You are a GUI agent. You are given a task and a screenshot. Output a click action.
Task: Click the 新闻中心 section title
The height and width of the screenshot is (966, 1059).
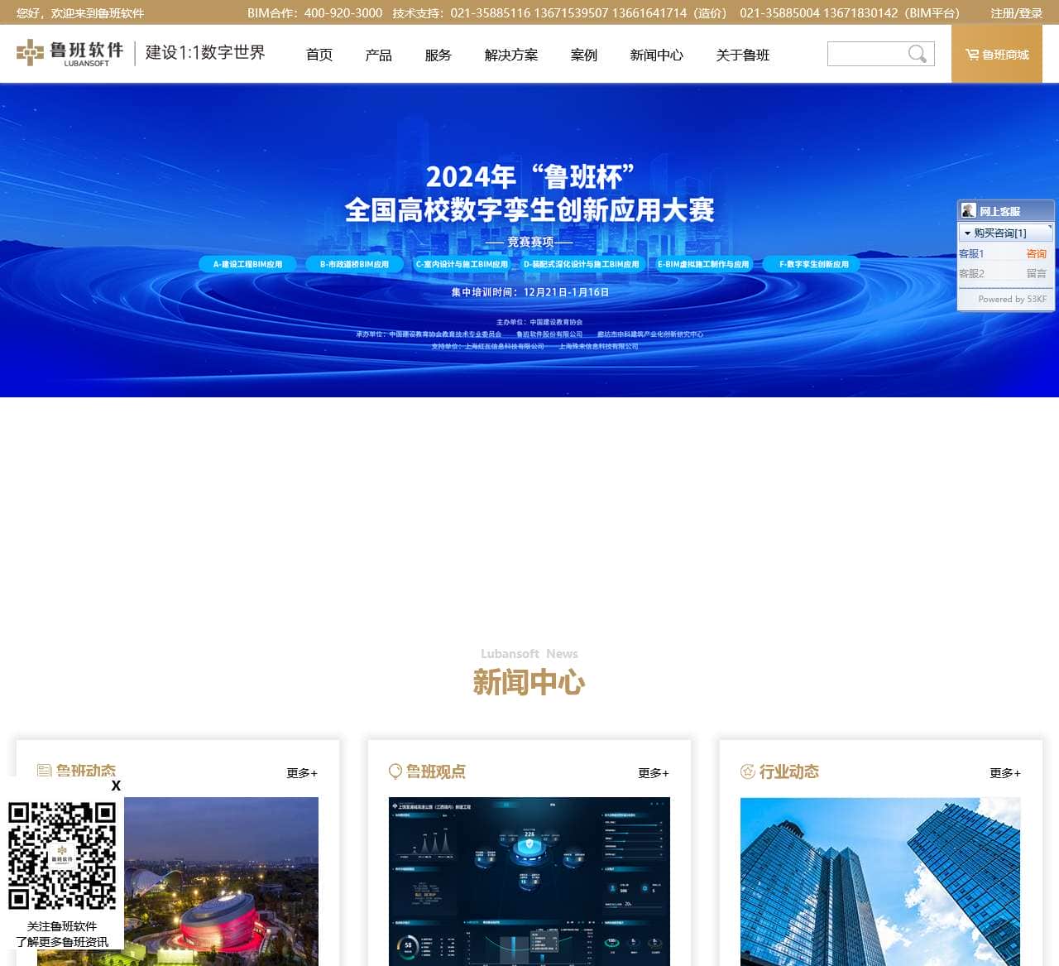(x=529, y=682)
